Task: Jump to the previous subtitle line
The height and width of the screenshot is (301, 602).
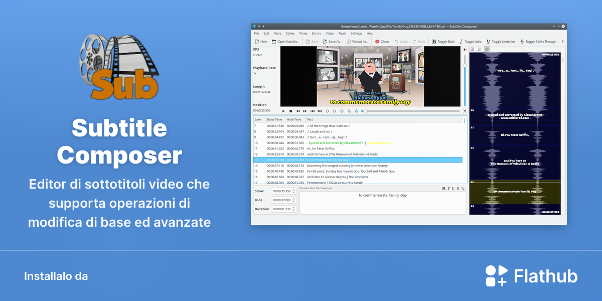Action: pos(313,111)
